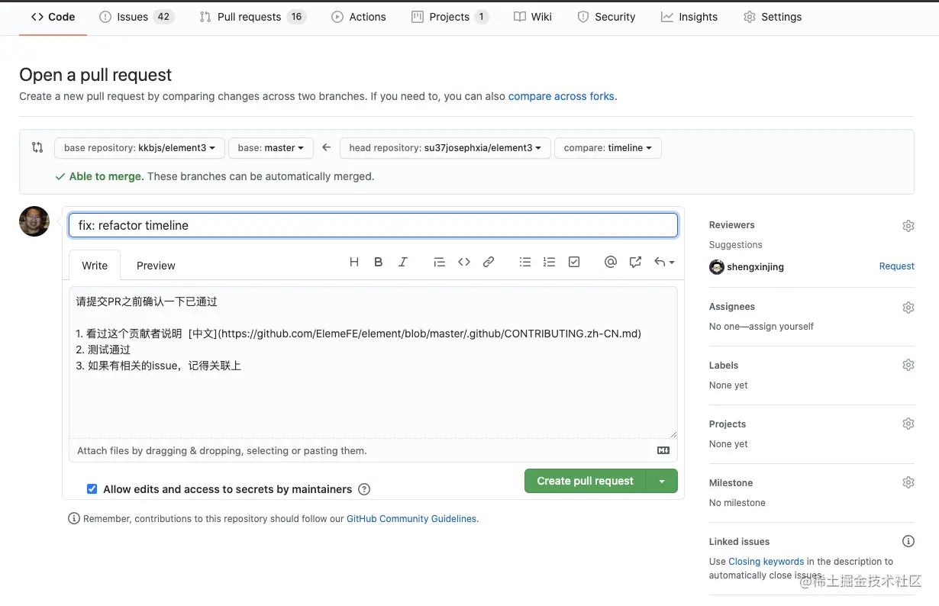Click the Linked issues info icon
The width and height of the screenshot is (939, 606).
tap(908, 541)
